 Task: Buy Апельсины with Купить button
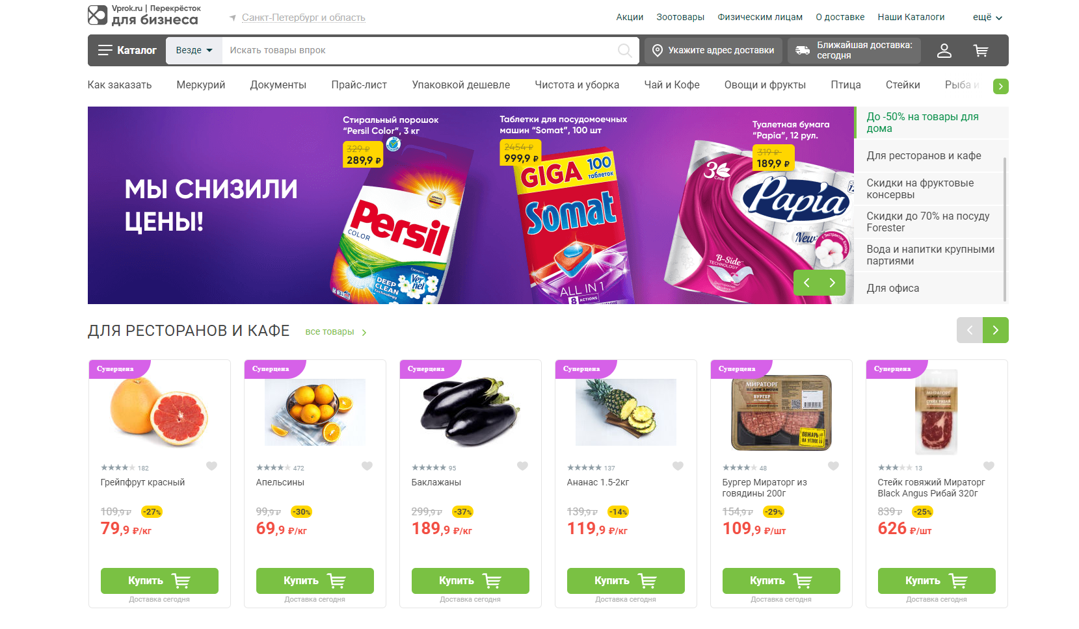(x=315, y=581)
